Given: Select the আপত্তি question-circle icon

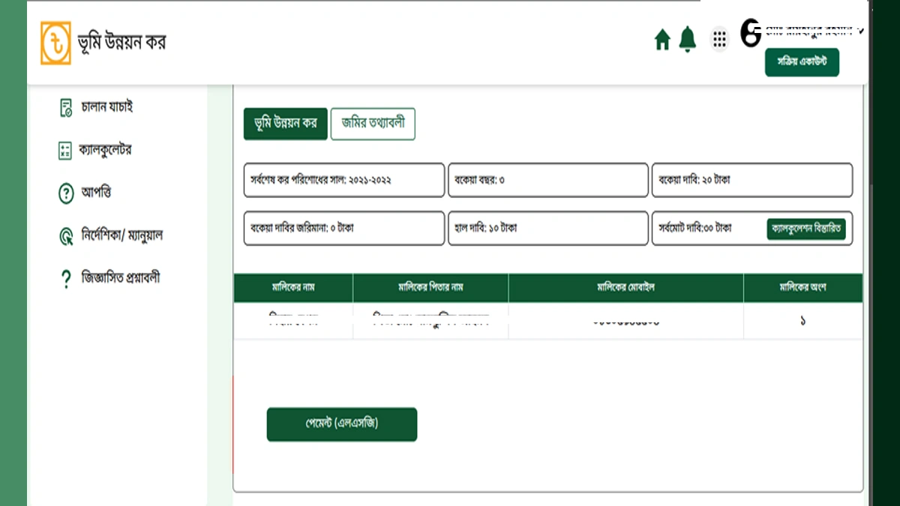Looking at the screenshot, I should pyautogui.click(x=66, y=193).
